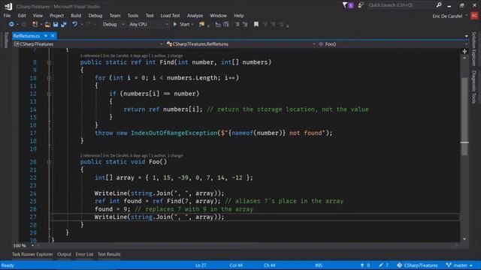
Task: Open the Undo history dropdown arrow
Action: pyautogui.click(x=82, y=25)
